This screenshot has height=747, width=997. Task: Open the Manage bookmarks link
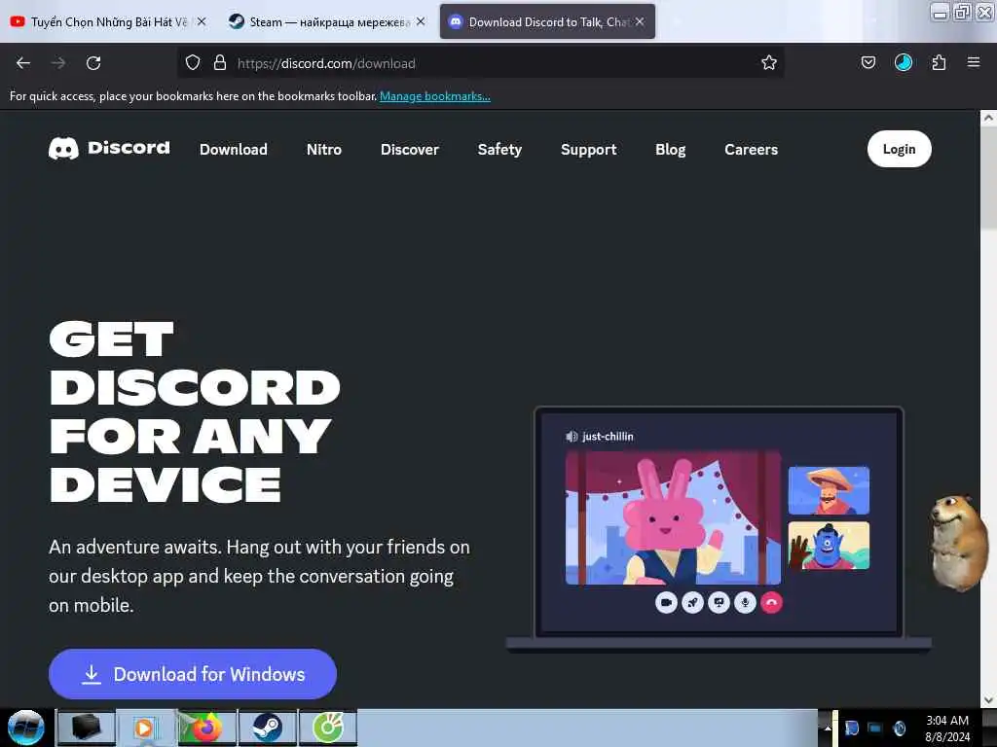[435, 96]
